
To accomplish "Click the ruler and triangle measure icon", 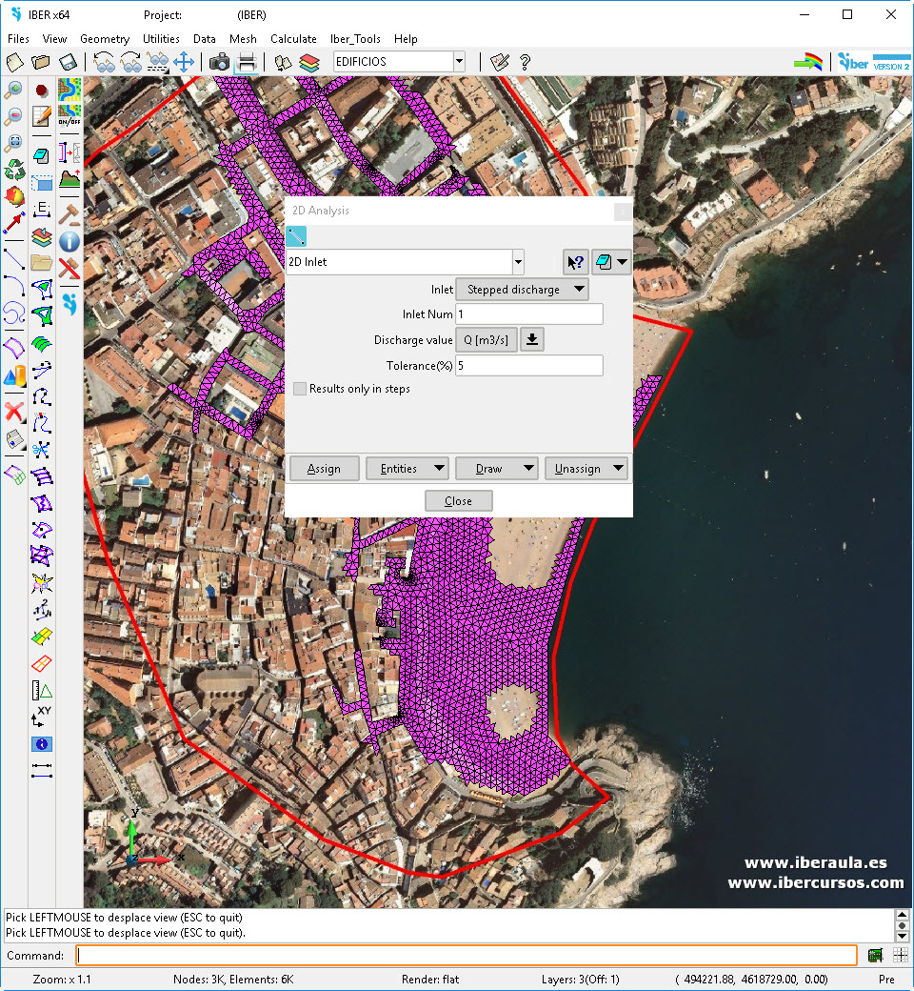I will click(x=41, y=690).
